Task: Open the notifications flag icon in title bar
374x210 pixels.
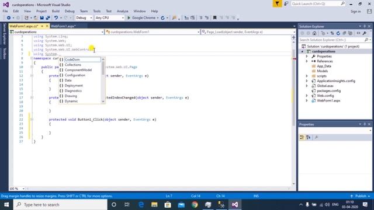Action: click(277, 4)
